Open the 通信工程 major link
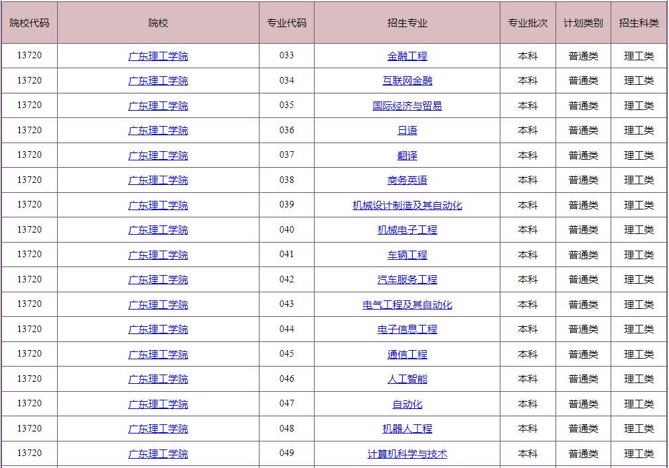669x468 pixels. pos(407,354)
